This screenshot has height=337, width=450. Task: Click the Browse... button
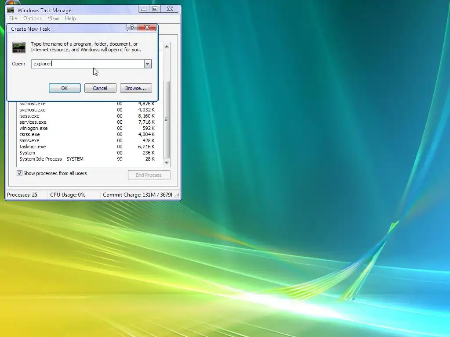coord(136,88)
